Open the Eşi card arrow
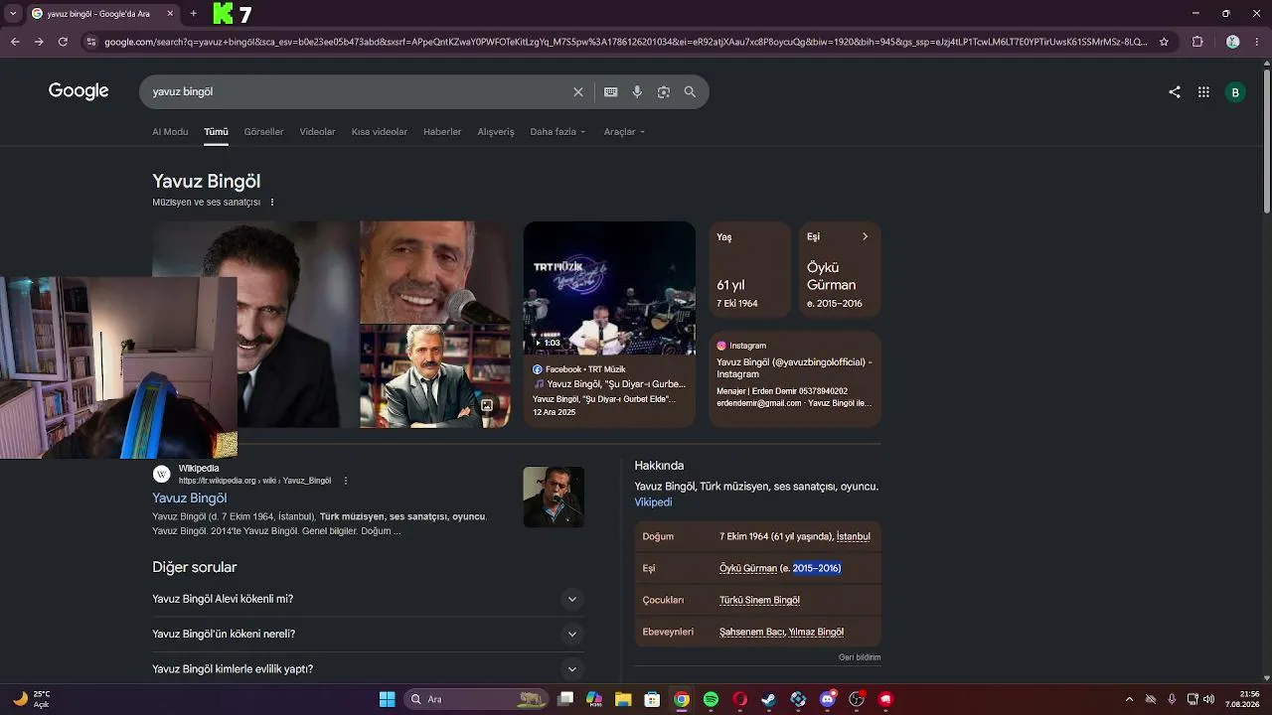The height and width of the screenshot is (715, 1272). 865,237
